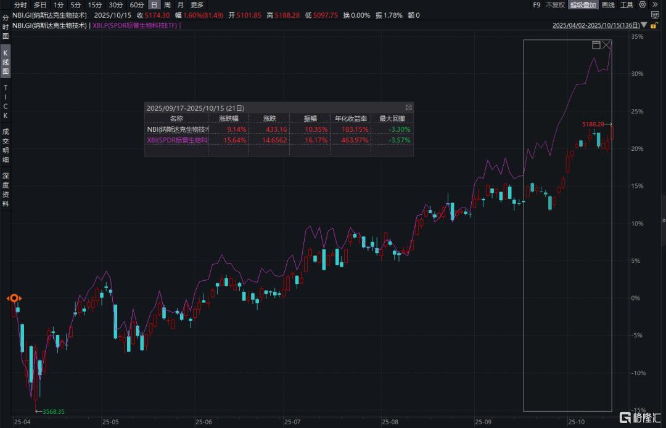Open the 工具 menu
The image size is (666, 428).
click(x=627, y=5)
